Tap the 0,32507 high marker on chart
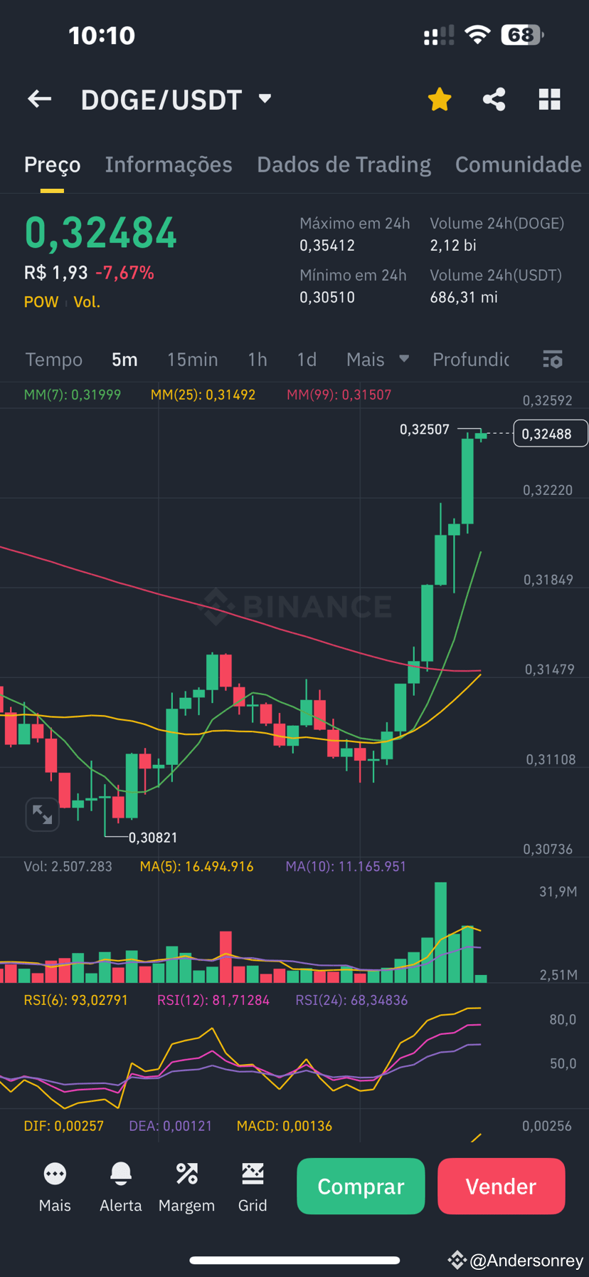This screenshot has width=589, height=1277. tap(425, 429)
